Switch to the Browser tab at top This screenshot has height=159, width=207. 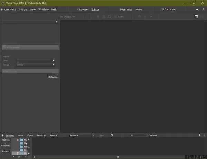click(x=83, y=9)
